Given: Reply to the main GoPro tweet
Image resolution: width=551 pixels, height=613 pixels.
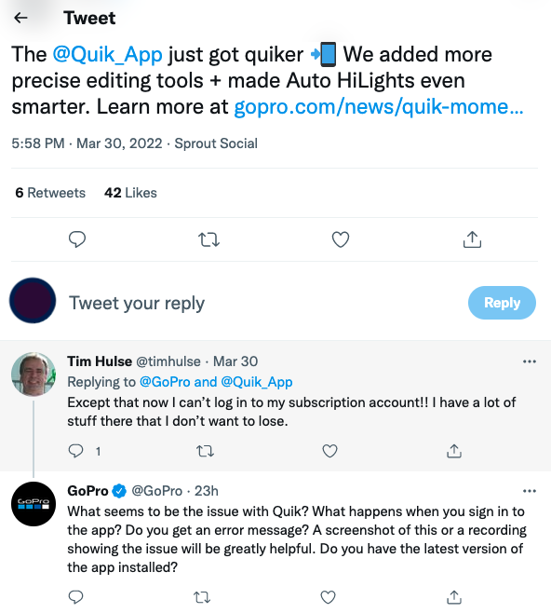Looking at the screenshot, I should [77, 239].
